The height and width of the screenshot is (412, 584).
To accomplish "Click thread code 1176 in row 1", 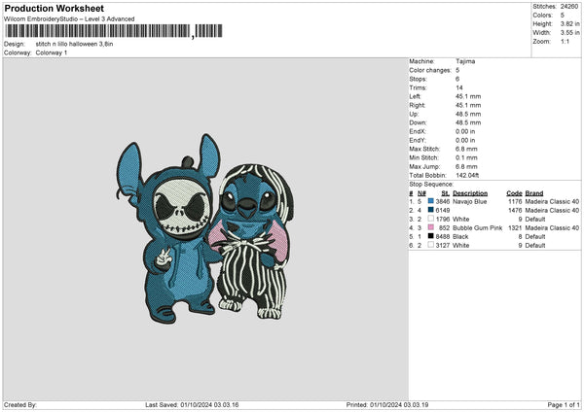I will (x=515, y=201).
